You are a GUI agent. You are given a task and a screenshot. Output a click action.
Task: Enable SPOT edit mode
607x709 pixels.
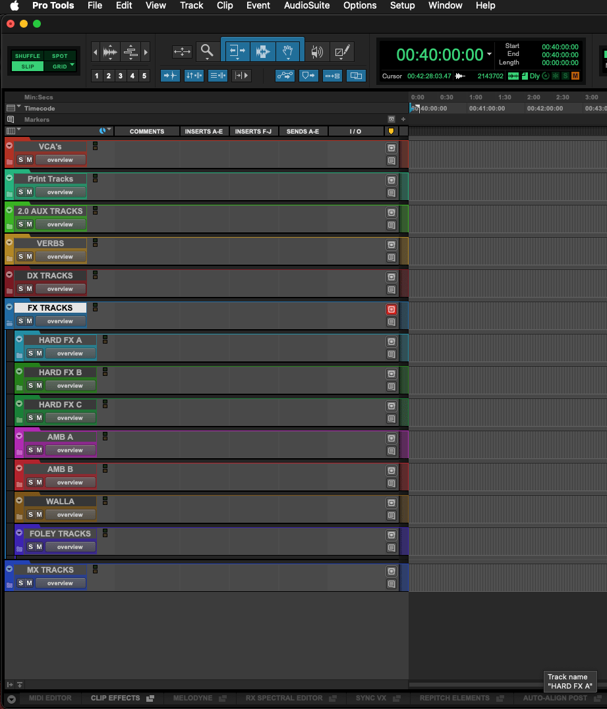[x=60, y=55]
